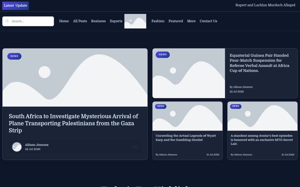Screen dimensions: 300x187
Task: Click NEWS badge on Avatar MTG article
Action: [236, 106]
